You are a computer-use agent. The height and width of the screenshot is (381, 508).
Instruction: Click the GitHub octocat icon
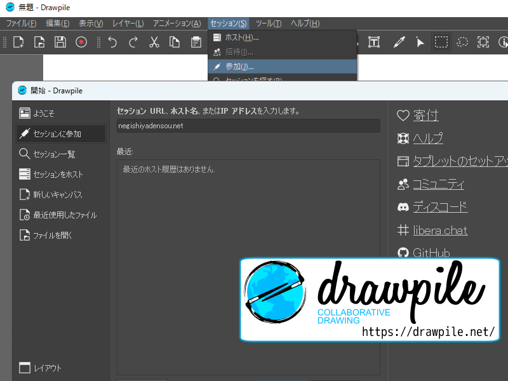coord(403,253)
